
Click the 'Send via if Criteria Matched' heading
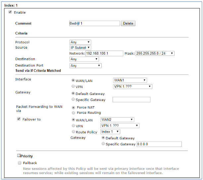38,70
